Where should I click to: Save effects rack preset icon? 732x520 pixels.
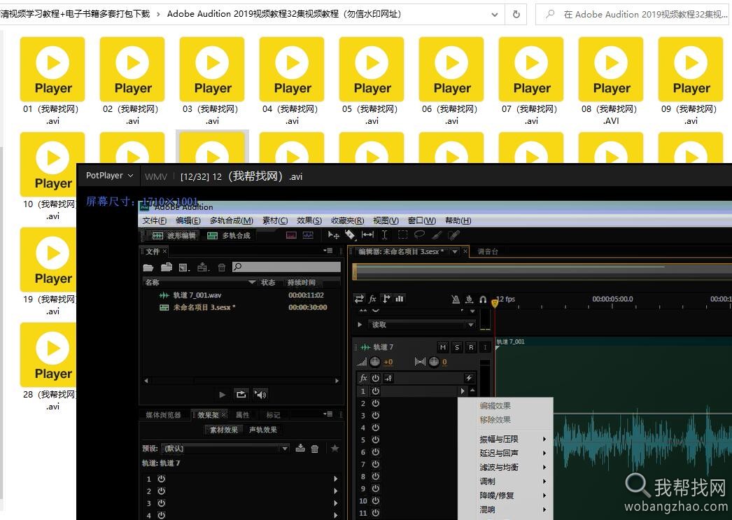(300, 448)
